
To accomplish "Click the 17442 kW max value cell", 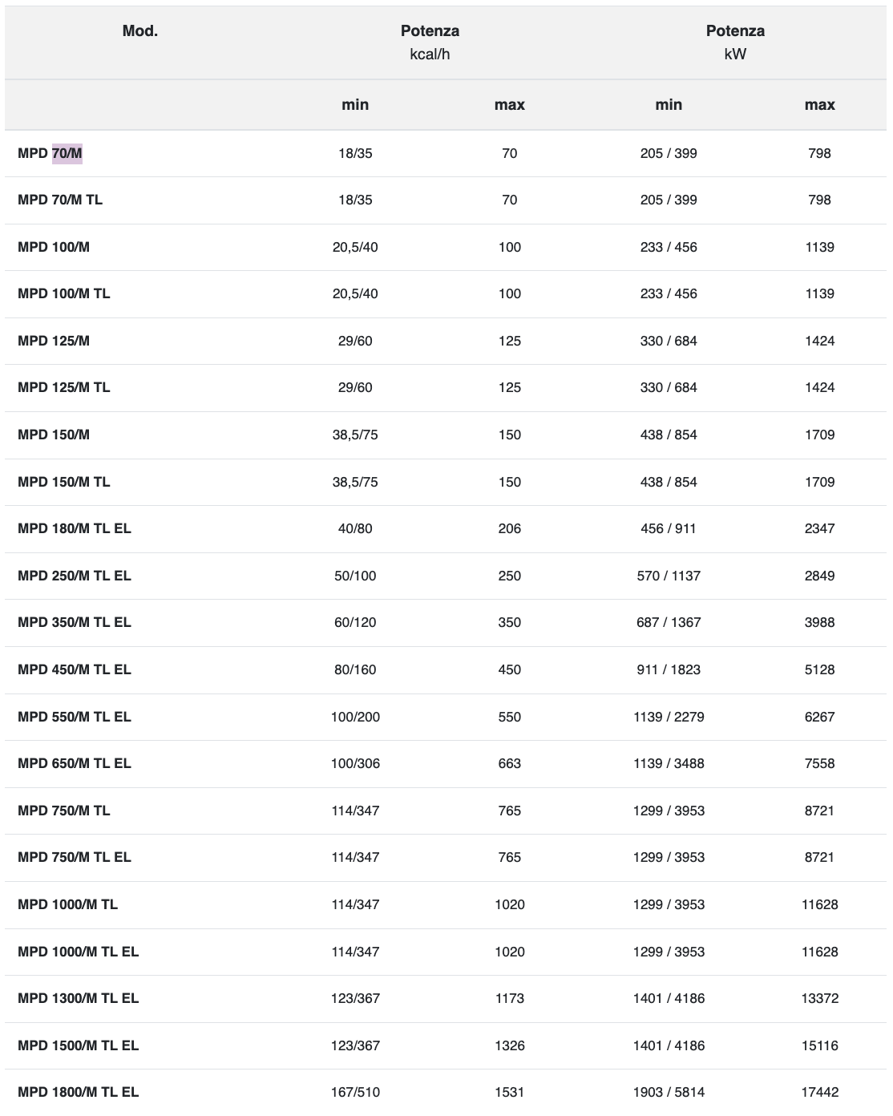I will 819,1092.
